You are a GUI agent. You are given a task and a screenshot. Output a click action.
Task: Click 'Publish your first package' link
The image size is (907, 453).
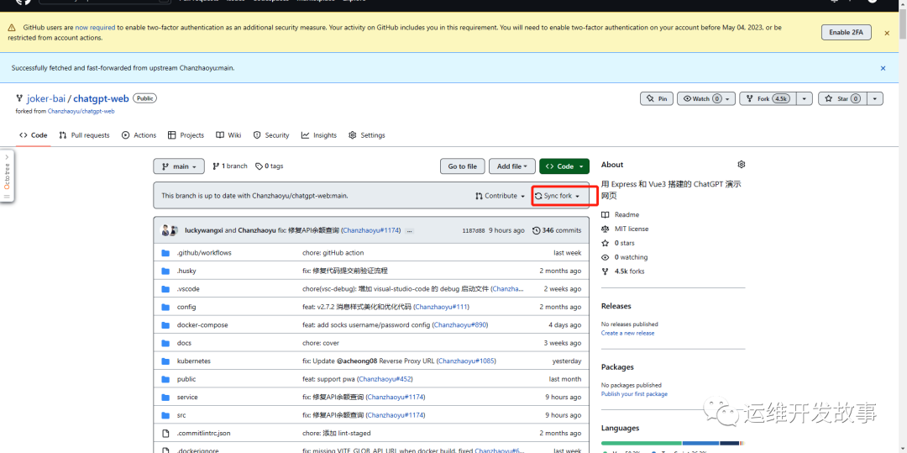(x=634, y=394)
